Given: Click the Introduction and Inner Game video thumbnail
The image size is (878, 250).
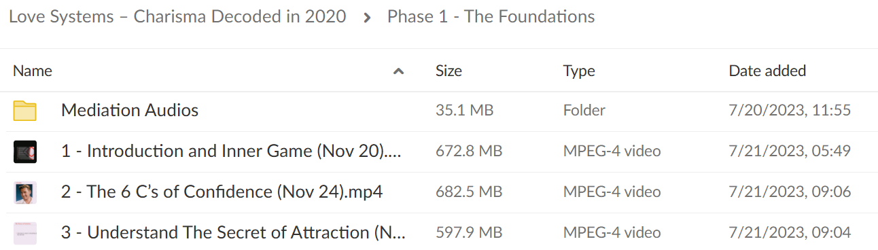Looking at the screenshot, I should point(24,151).
